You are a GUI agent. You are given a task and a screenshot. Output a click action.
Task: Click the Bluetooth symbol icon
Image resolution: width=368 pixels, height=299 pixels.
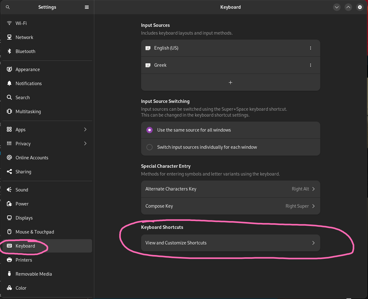pos(9,51)
